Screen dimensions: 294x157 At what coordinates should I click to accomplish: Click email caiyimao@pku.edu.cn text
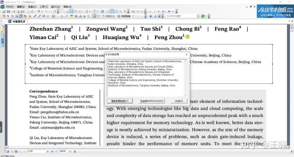[58, 128]
